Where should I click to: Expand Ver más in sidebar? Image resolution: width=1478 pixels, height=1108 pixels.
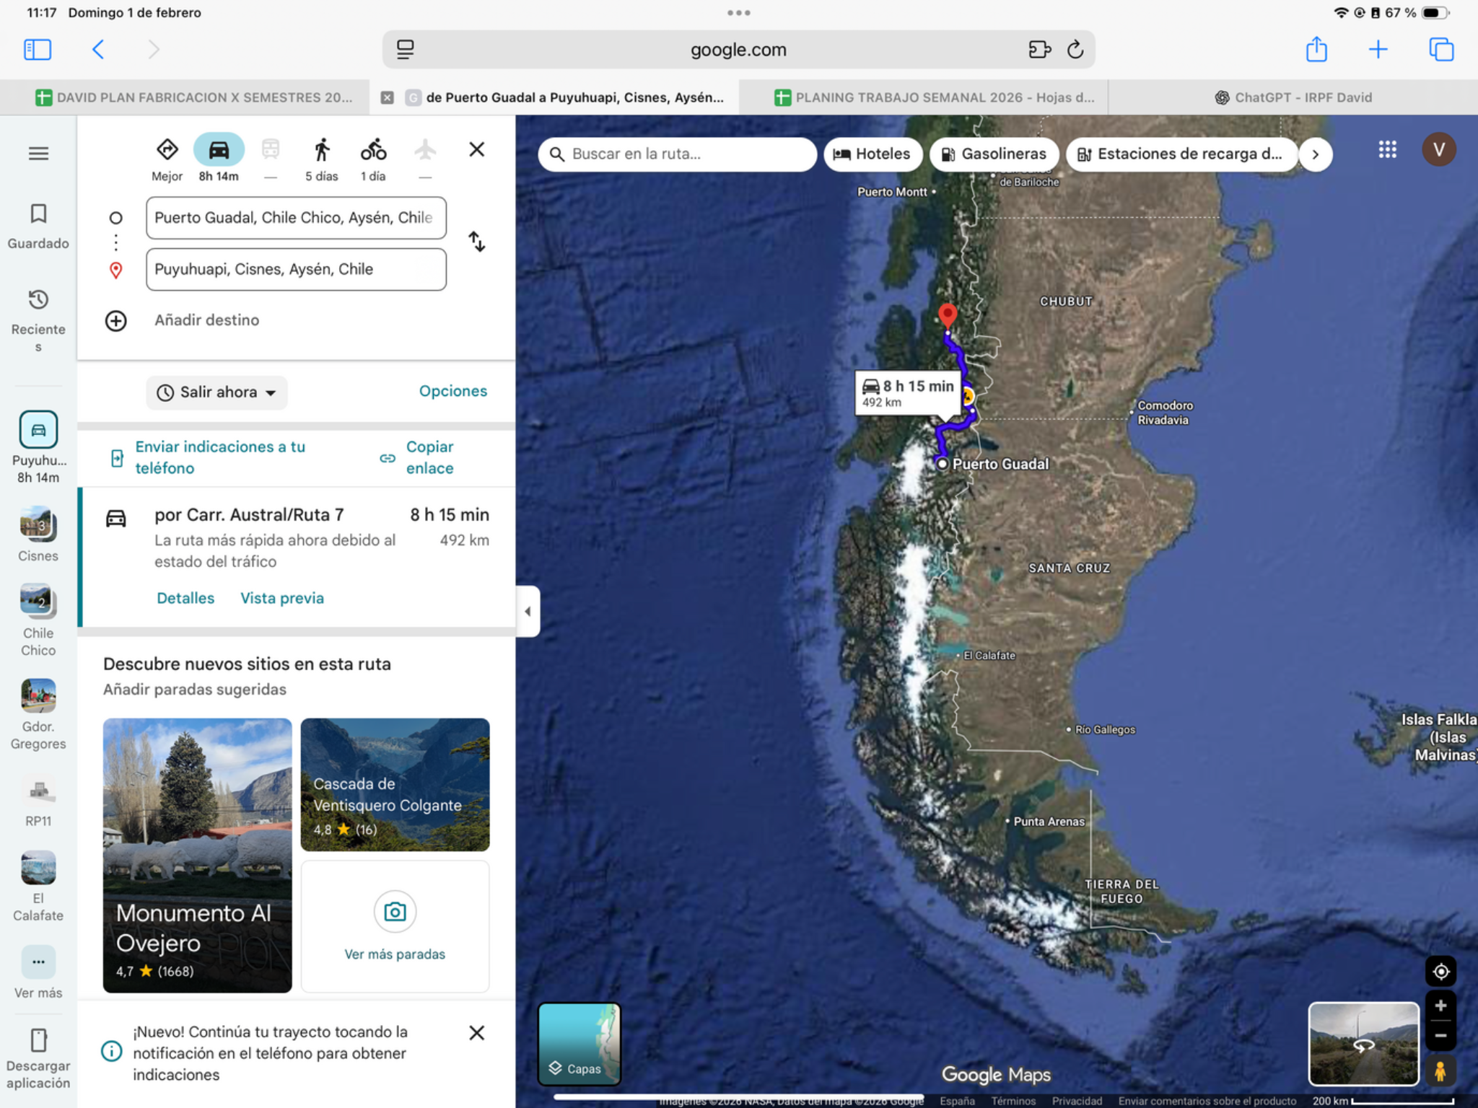click(38, 972)
